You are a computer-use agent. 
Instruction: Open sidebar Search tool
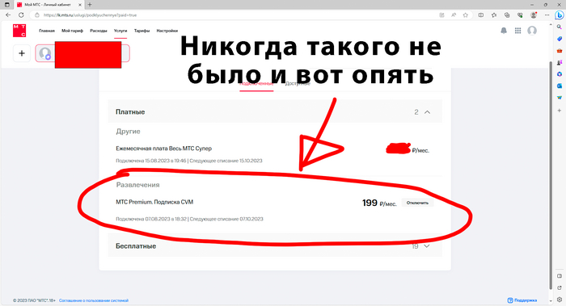(560, 27)
